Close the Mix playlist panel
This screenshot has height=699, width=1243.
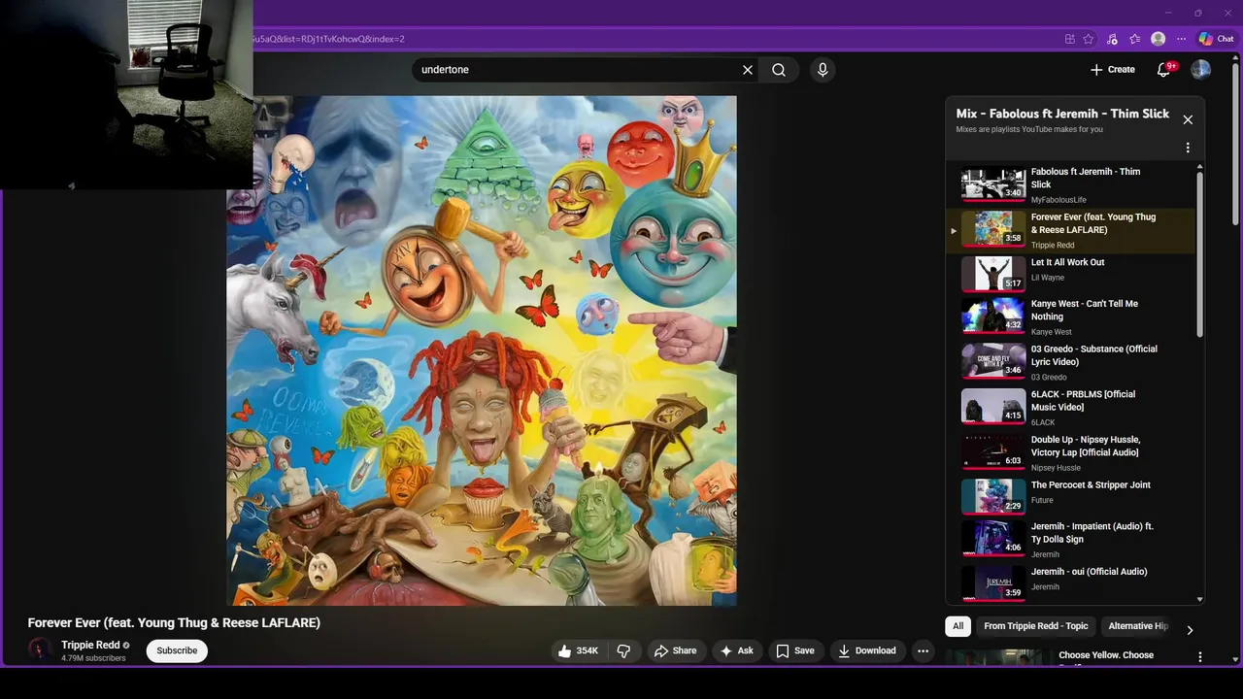1188,119
